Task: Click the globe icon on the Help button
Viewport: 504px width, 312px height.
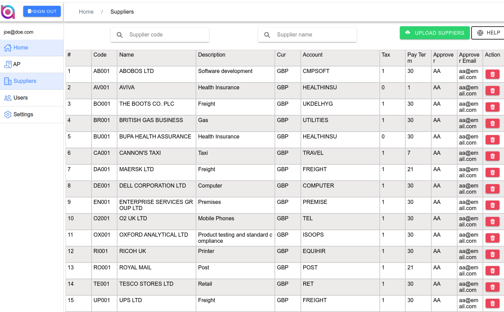Action: pos(480,33)
